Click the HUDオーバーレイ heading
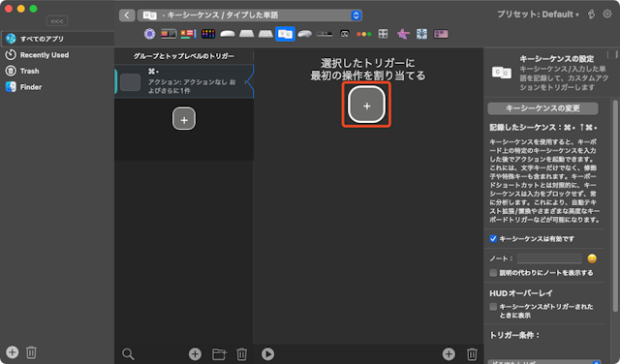This screenshot has width=620, height=364. pyautogui.click(x=521, y=293)
